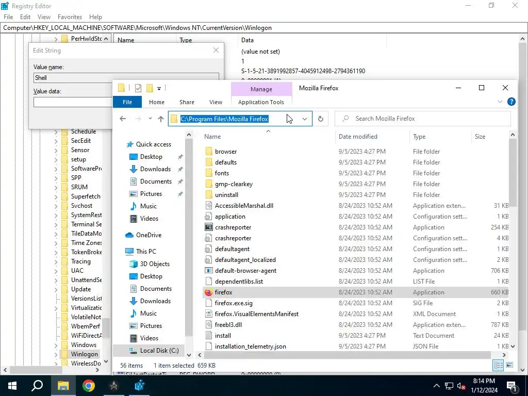Screen dimensions: 528x396
Task: Open recent locations dropdown arrow
Action: (x=150, y=119)
